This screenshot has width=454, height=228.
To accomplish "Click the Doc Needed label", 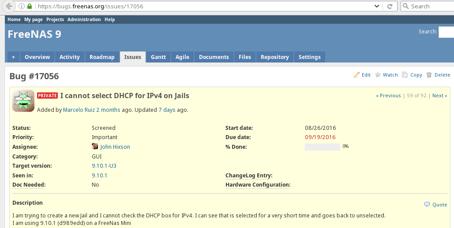I will [29, 185].
